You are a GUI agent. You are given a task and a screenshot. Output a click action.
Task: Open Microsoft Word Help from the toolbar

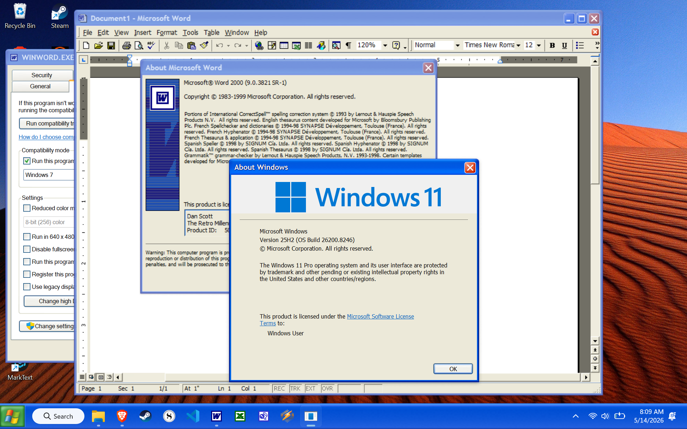[x=396, y=45]
